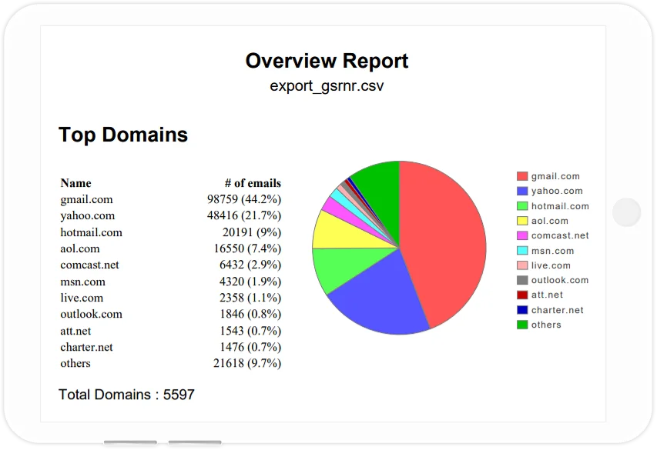Click 'att.net' in the table
The height and width of the screenshot is (450, 657).
click(75, 331)
